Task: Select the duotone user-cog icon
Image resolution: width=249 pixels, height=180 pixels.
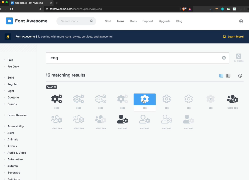Action: 189,119
